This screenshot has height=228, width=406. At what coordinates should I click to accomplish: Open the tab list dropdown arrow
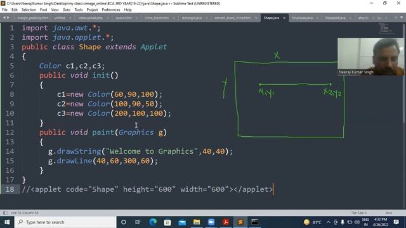point(402,18)
